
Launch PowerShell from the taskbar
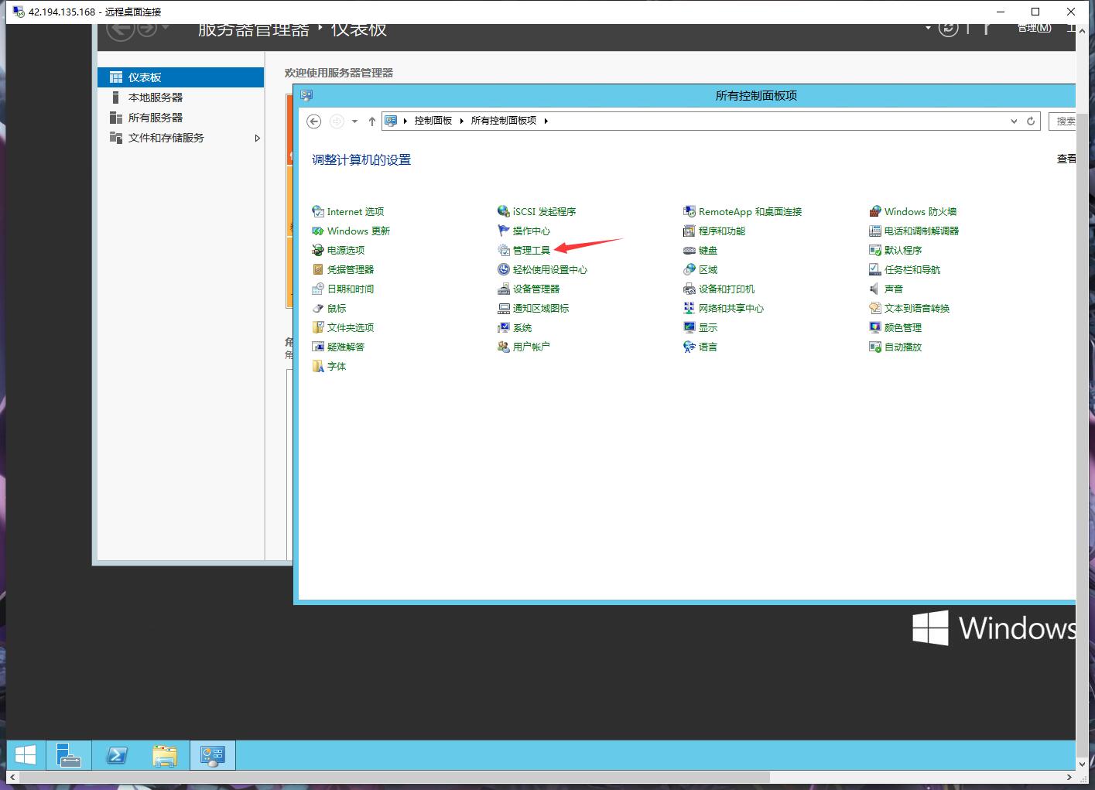click(x=117, y=755)
